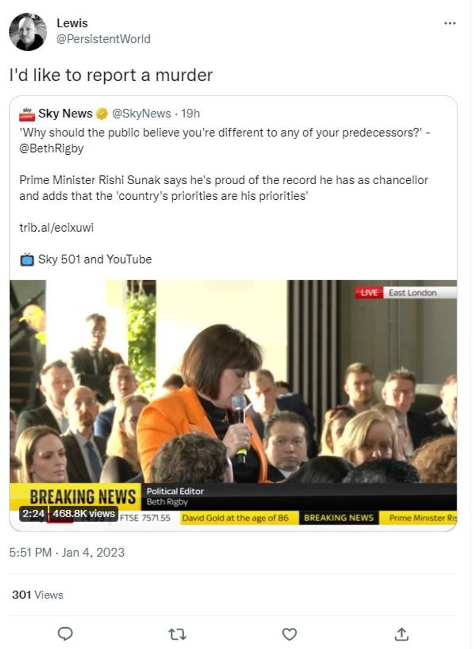Click the 301 Views count
The image size is (474, 649).
[x=38, y=595]
